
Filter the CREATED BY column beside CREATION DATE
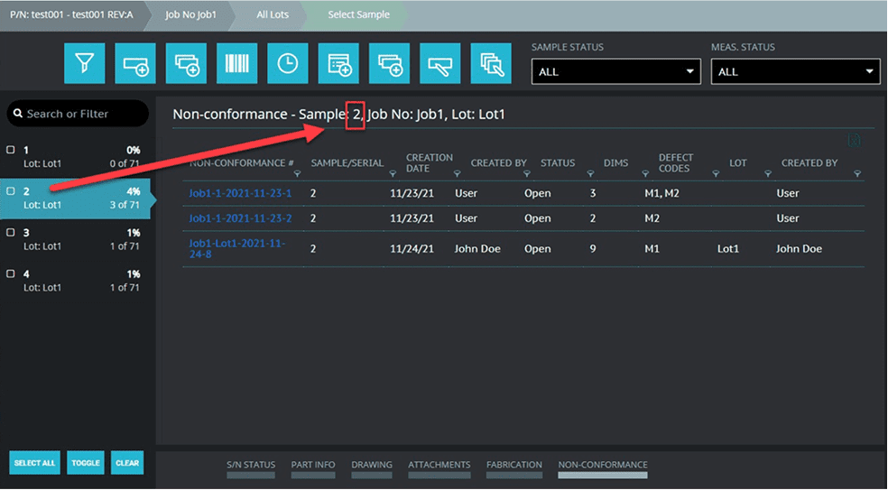pyautogui.click(x=527, y=174)
